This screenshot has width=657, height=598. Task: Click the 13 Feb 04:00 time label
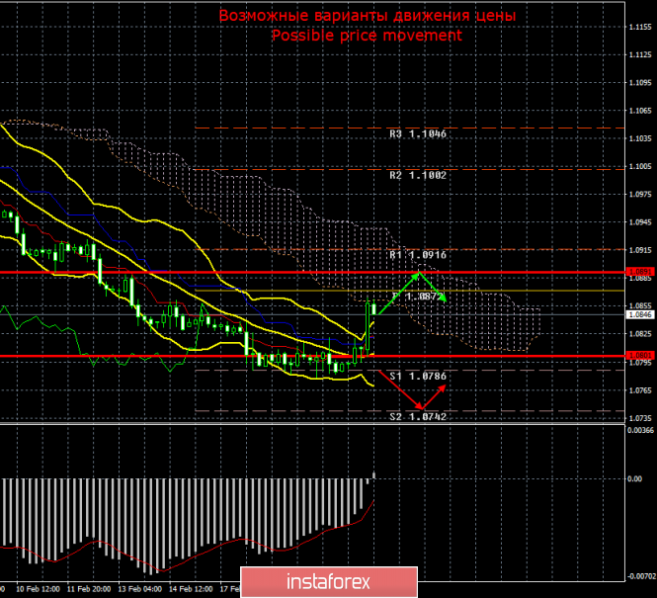(139, 589)
